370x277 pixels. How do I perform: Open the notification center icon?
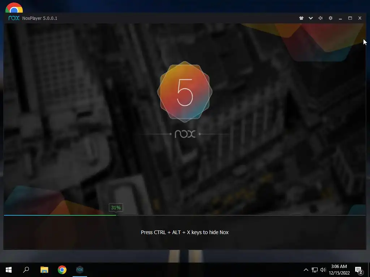coord(359,270)
